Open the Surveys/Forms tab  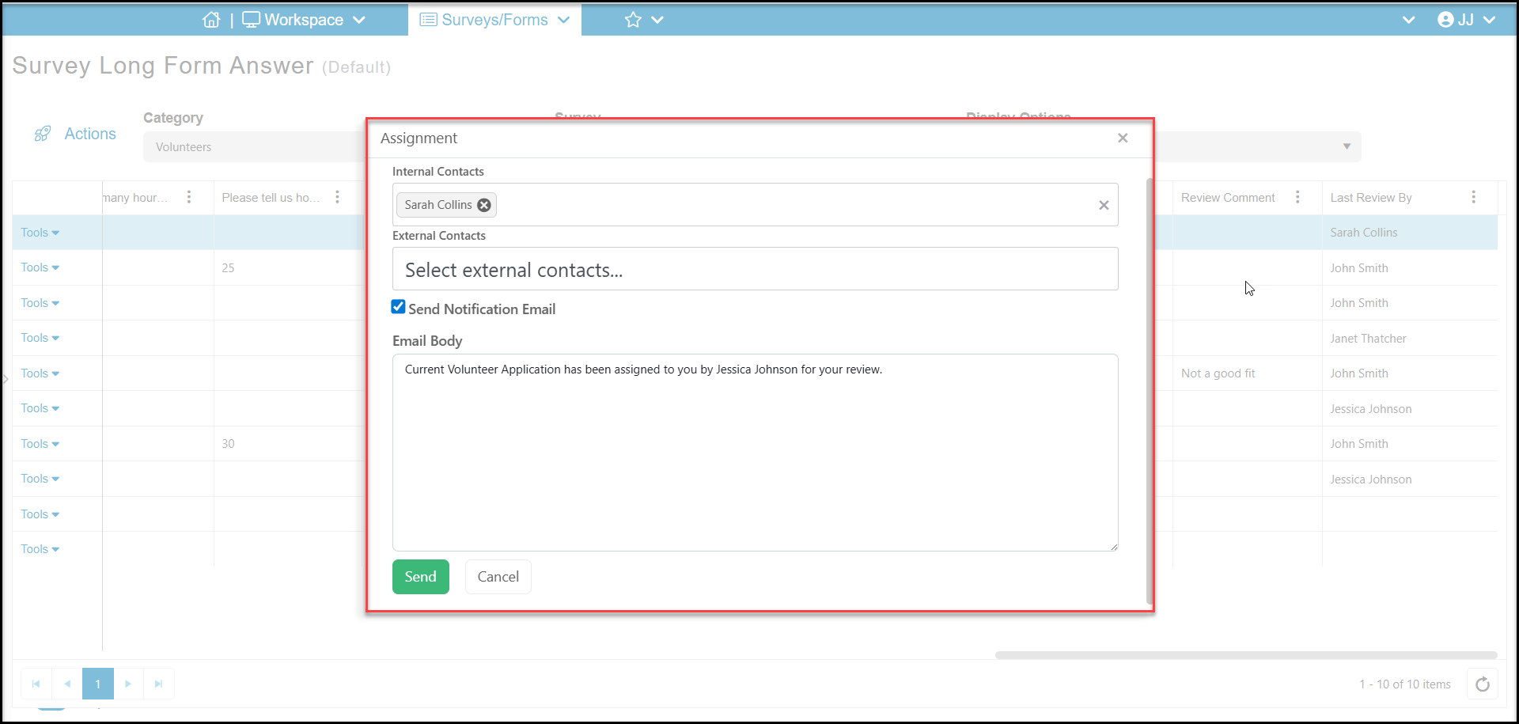point(494,20)
